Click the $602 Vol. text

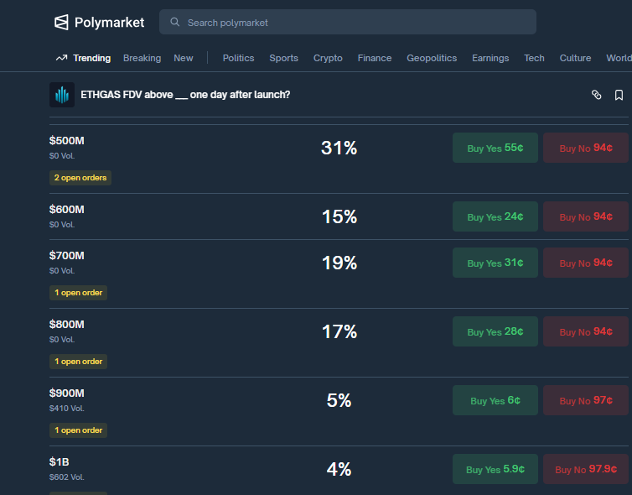(x=67, y=477)
